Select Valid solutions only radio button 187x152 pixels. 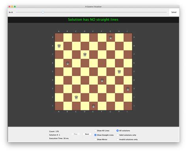point(118,135)
